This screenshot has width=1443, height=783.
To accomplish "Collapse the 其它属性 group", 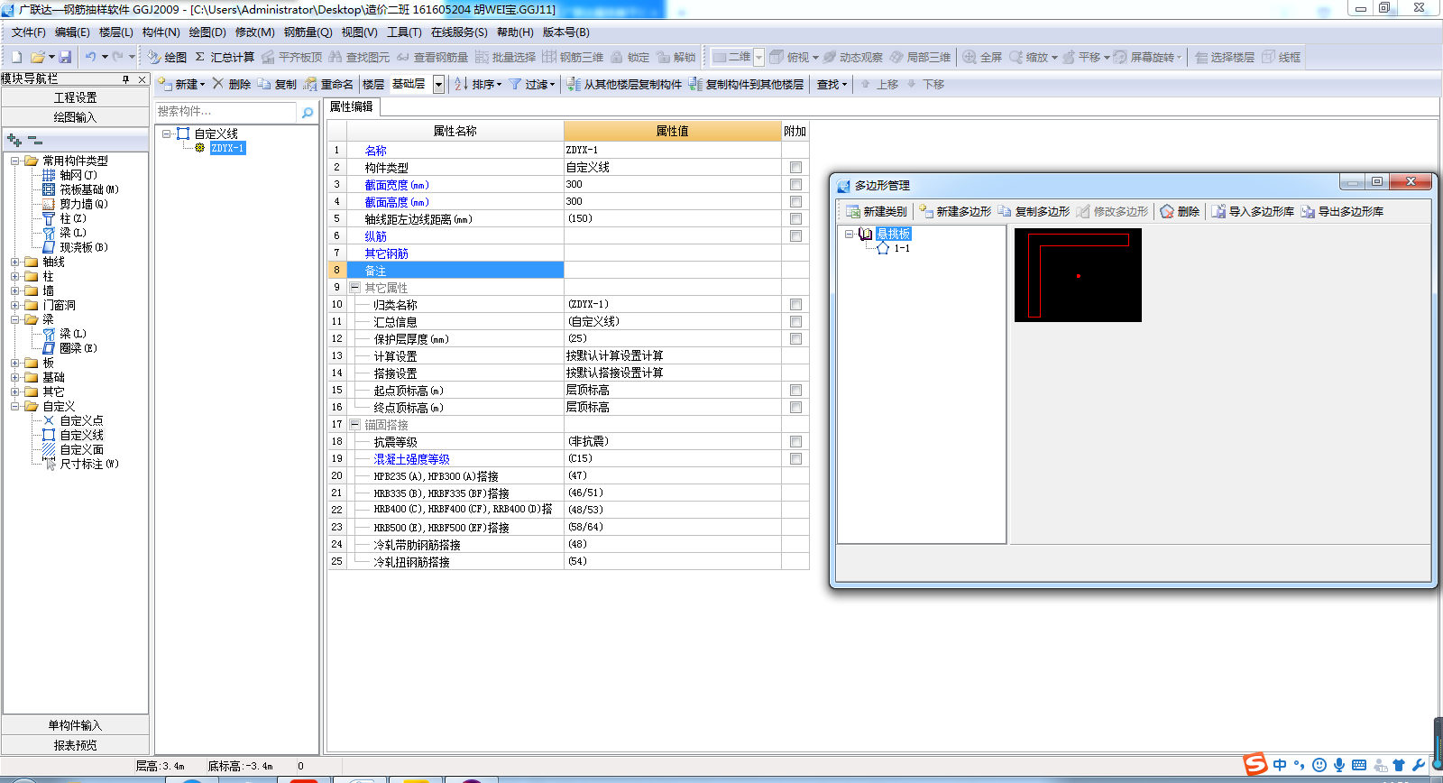I will pos(355,287).
